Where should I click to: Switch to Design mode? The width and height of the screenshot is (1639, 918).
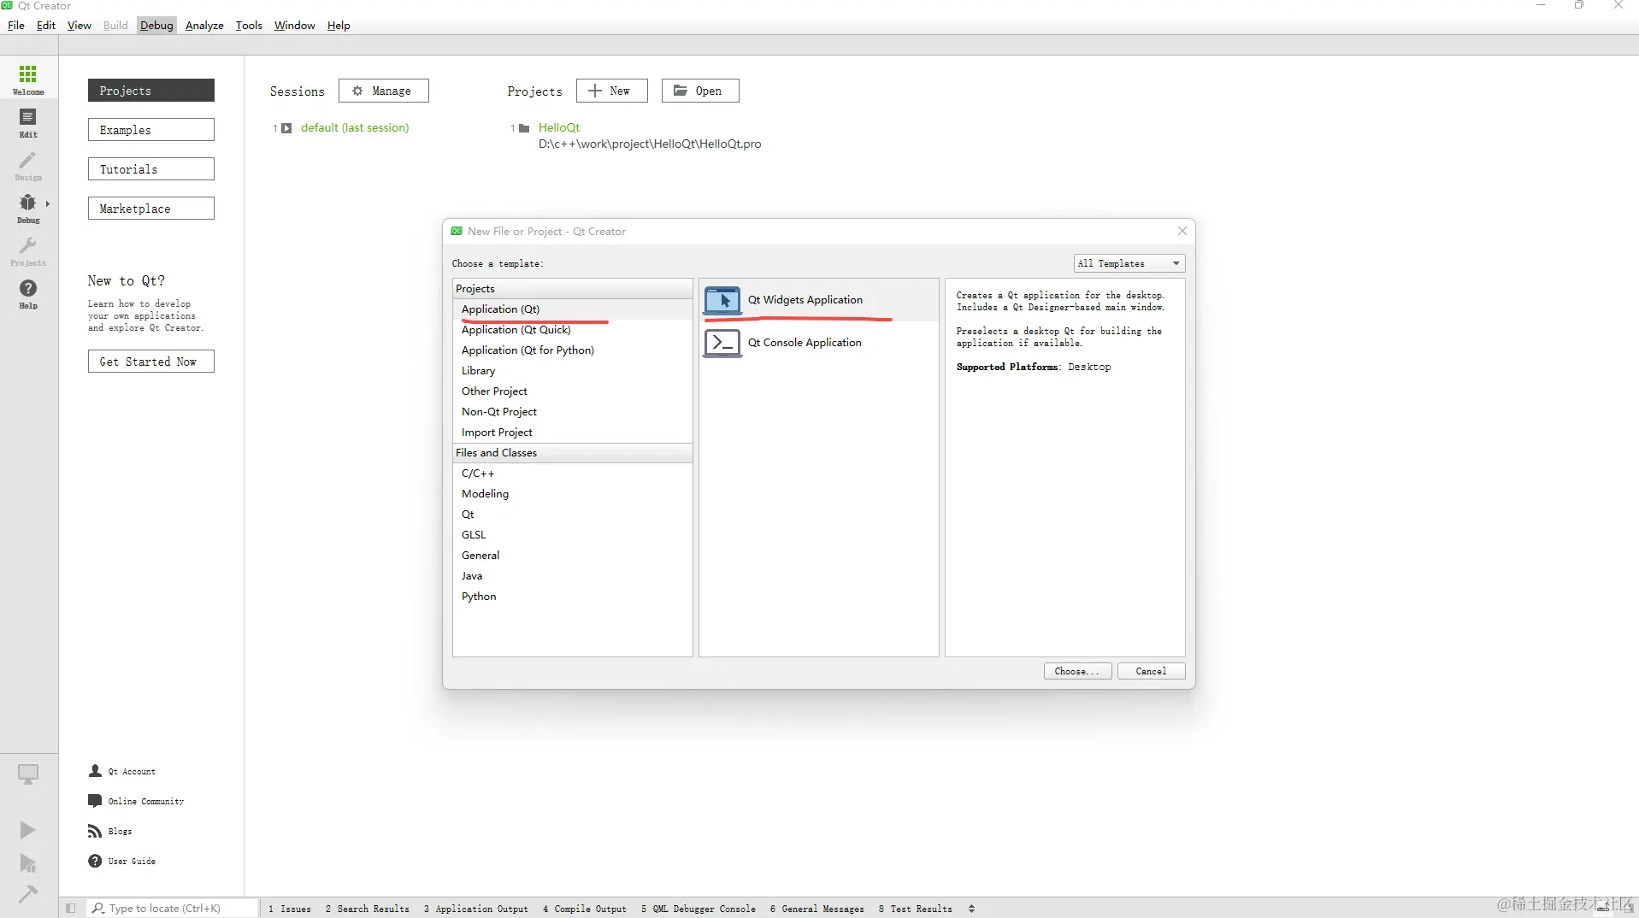pos(28,166)
